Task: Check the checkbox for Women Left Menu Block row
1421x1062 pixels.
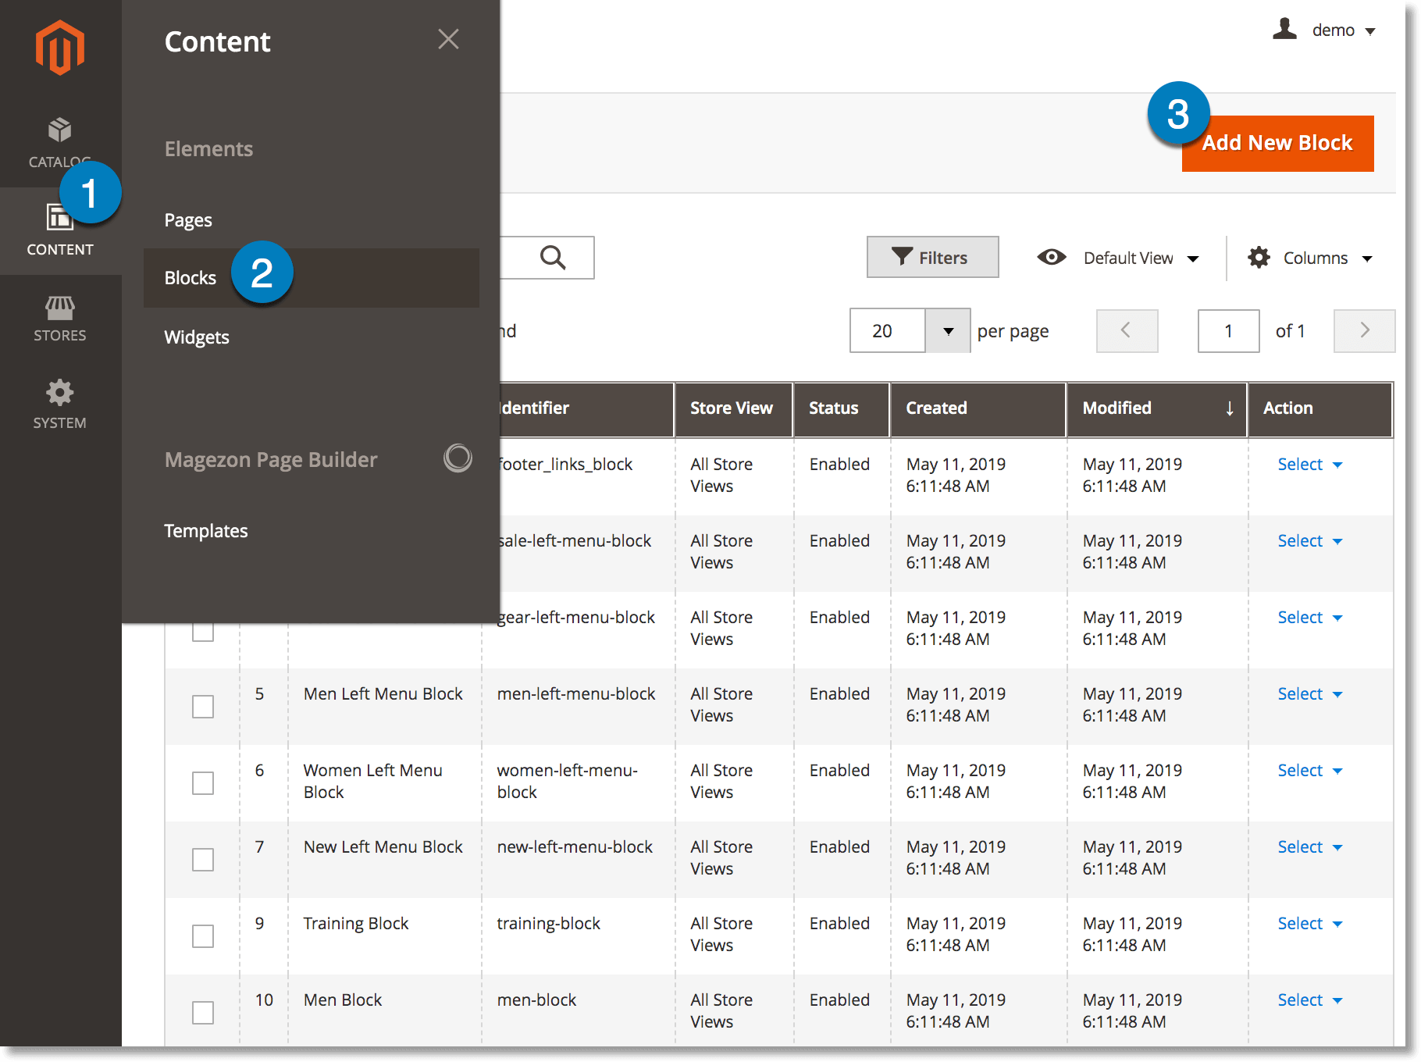Action: [x=202, y=782]
